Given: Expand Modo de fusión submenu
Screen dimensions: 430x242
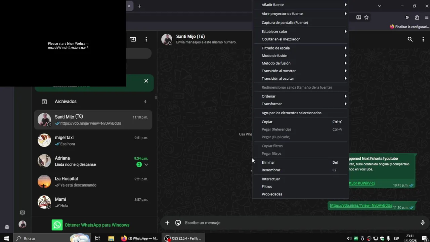Looking at the screenshot, I should pos(300,56).
